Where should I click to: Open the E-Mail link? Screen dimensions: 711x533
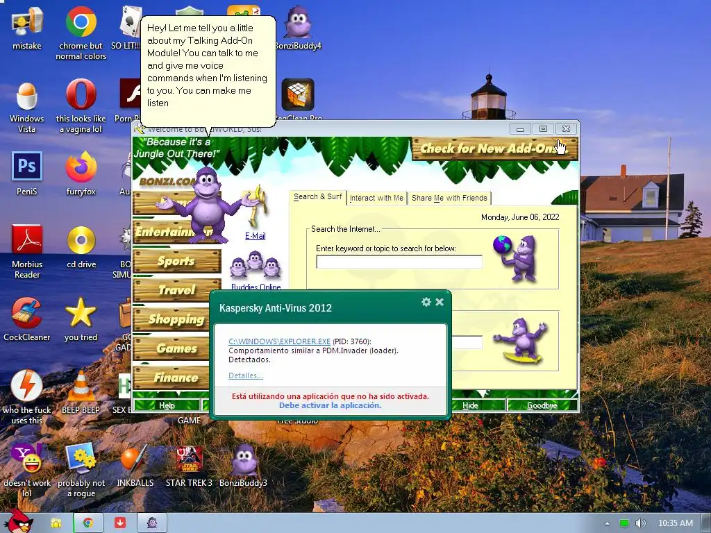[x=256, y=236]
